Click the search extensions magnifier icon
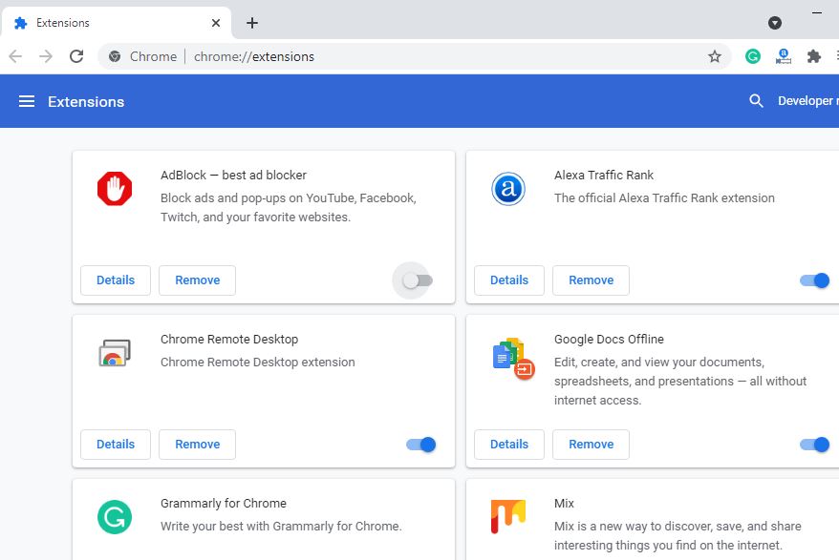This screenshot has height=560, width=839. click(756, 101)
